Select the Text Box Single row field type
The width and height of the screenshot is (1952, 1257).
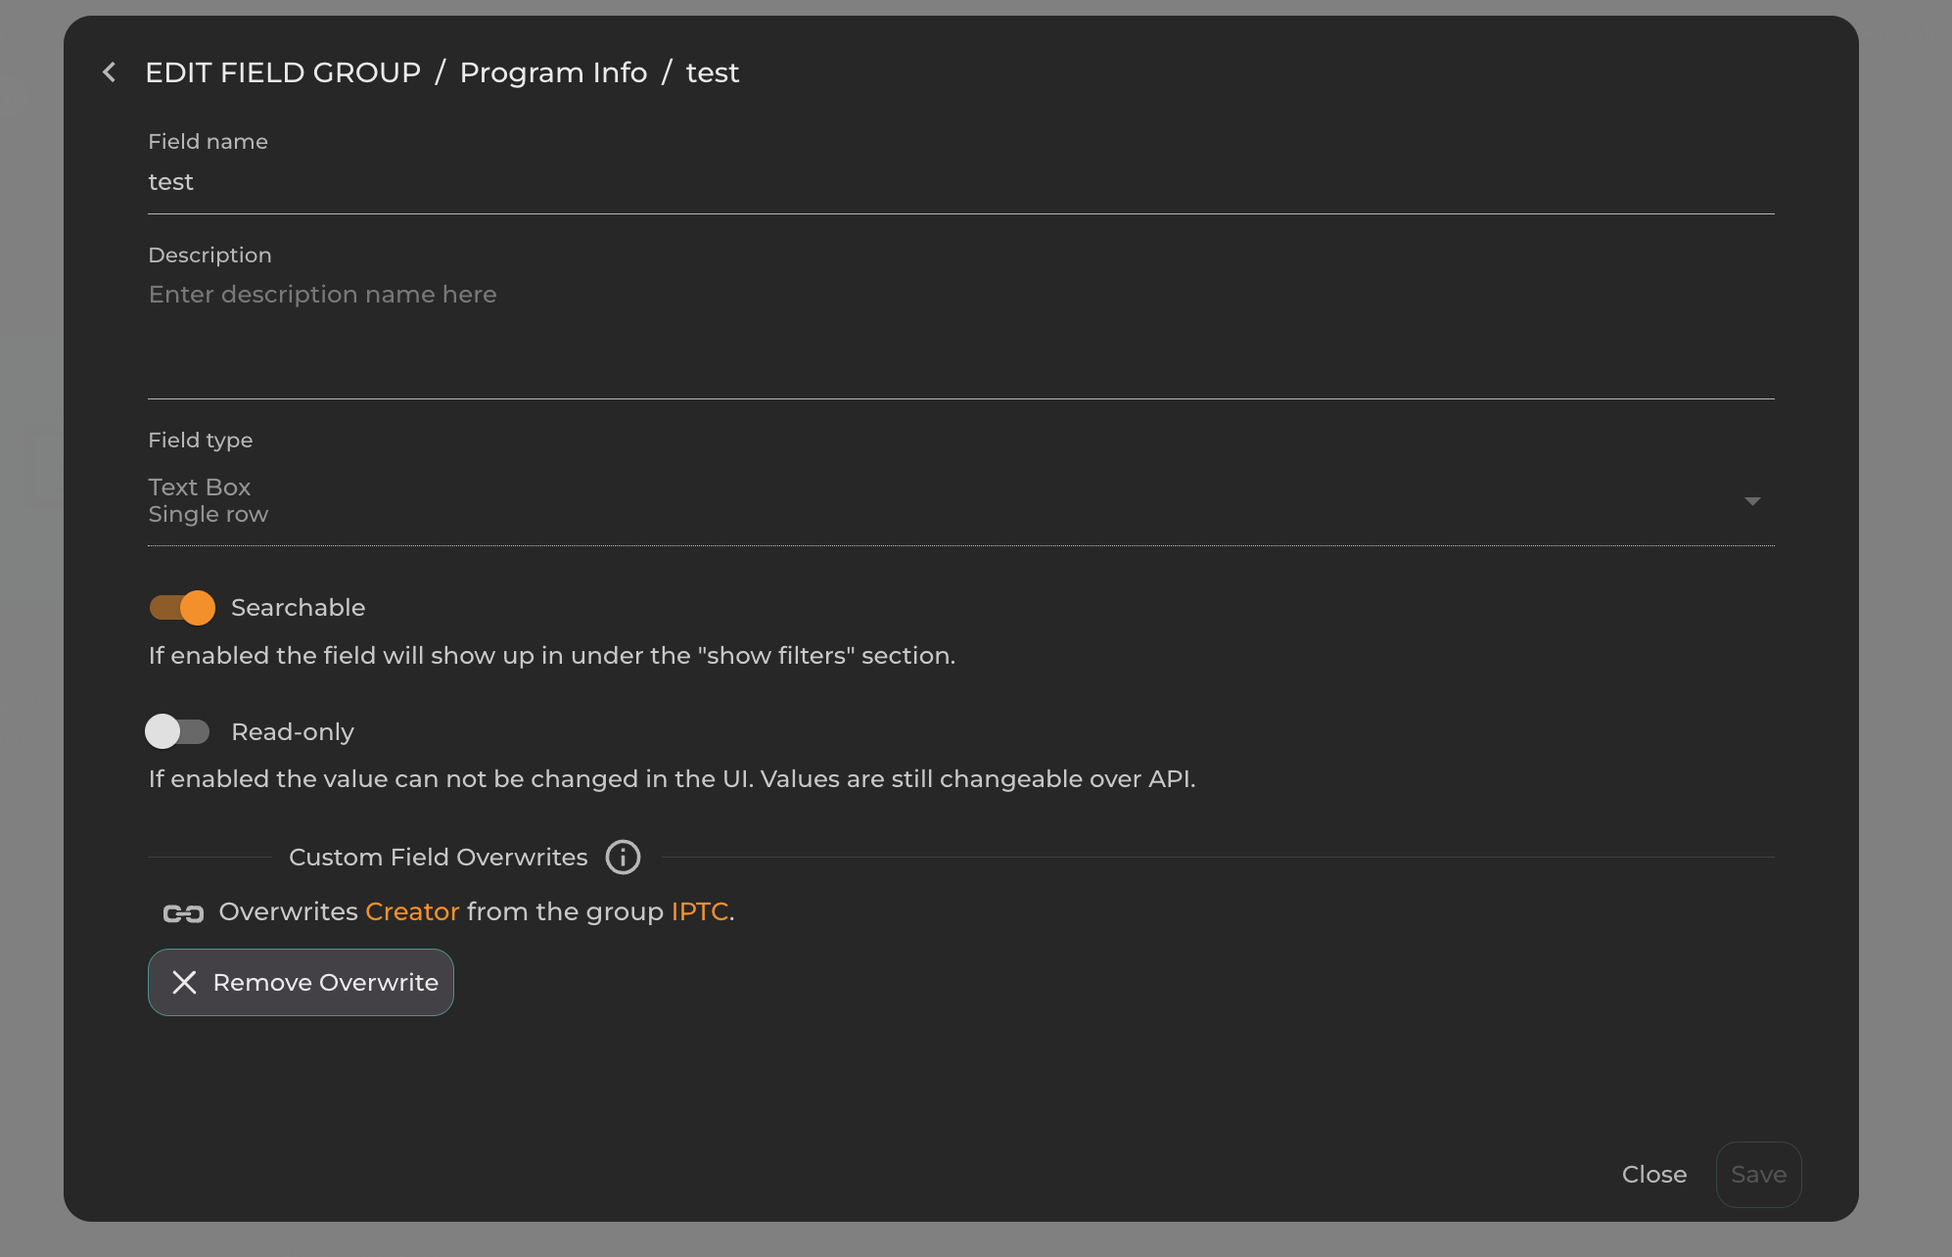tap(208, 500)
